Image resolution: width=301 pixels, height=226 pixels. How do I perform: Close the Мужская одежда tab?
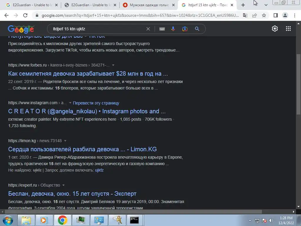[173, 5]
